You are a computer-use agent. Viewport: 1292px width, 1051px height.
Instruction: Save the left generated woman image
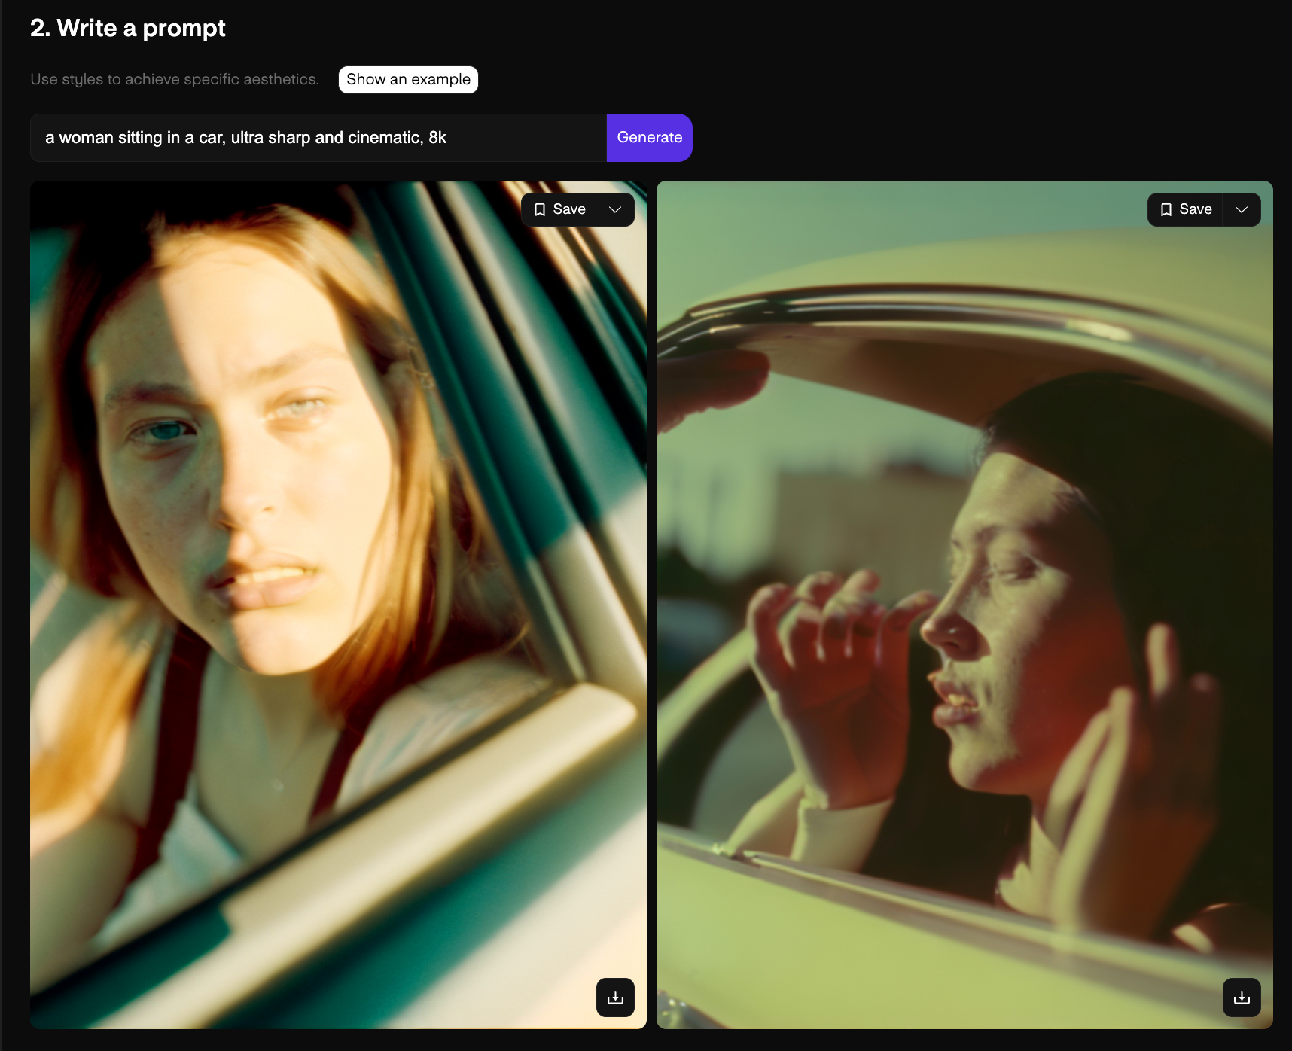pos(559,209)
